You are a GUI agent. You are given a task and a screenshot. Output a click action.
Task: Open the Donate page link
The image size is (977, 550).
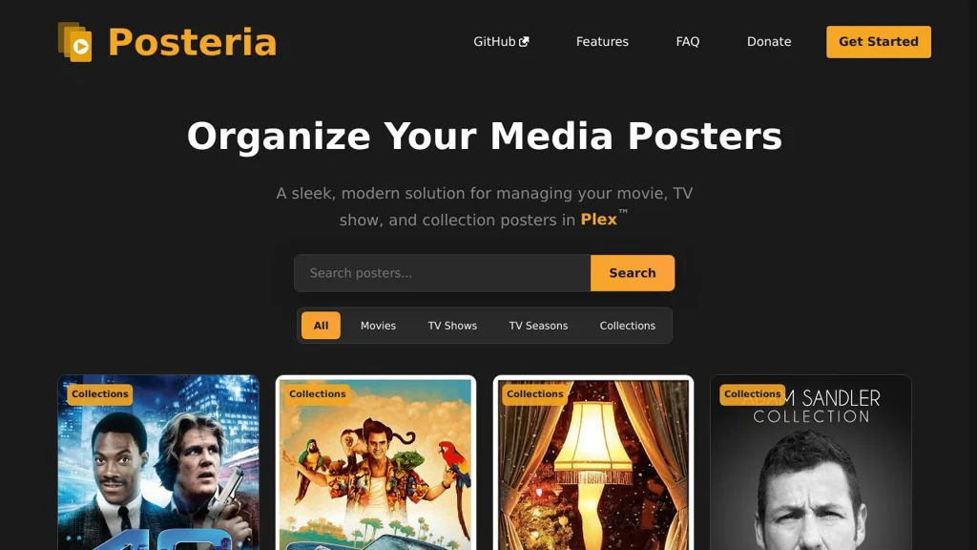769,42
